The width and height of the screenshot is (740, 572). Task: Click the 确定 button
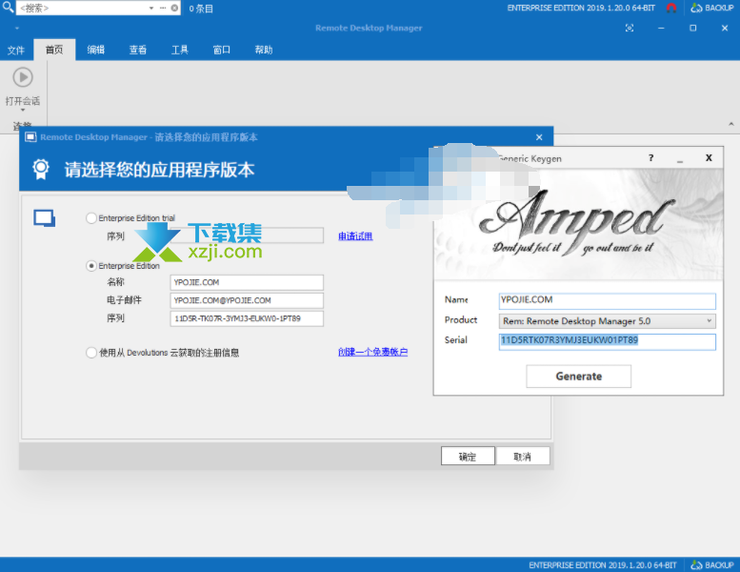pos(468,457)
